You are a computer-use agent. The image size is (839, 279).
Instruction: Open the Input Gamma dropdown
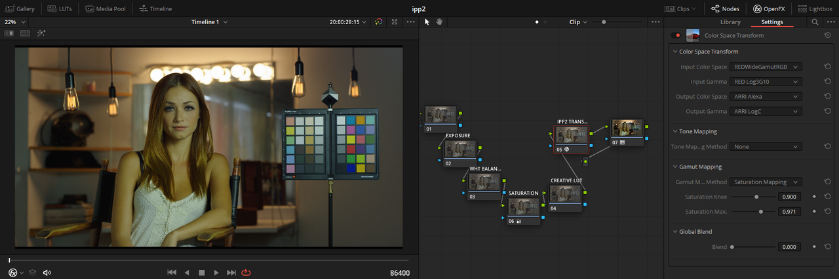coord(766,82)
